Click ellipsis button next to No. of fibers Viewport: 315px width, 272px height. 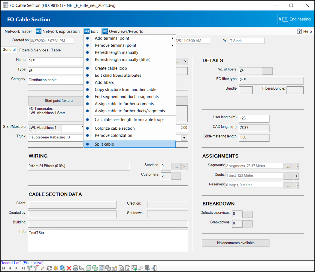point(268,71)
